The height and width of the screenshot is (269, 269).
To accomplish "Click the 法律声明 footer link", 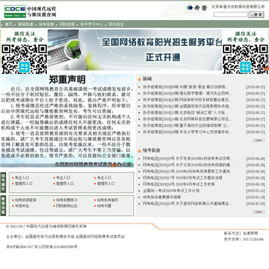I will (x=250, y=233).
